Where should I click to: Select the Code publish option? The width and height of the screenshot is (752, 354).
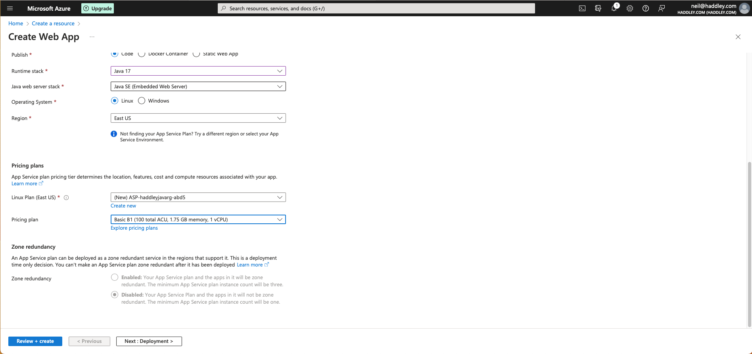click(x=115, y=54)
